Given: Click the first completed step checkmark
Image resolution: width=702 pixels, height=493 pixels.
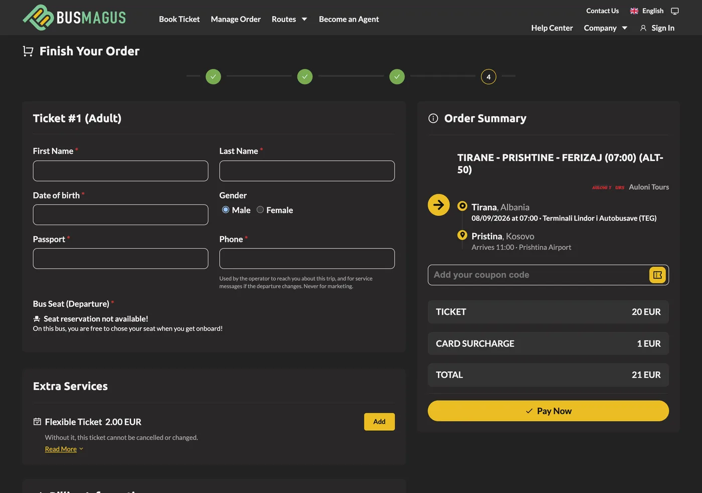Looking at the screenshot, I should click(213, 77).
